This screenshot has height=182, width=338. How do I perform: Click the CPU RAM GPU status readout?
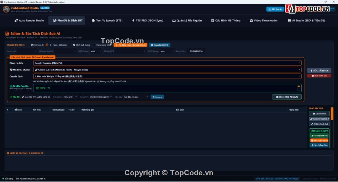tap(277, 179)
